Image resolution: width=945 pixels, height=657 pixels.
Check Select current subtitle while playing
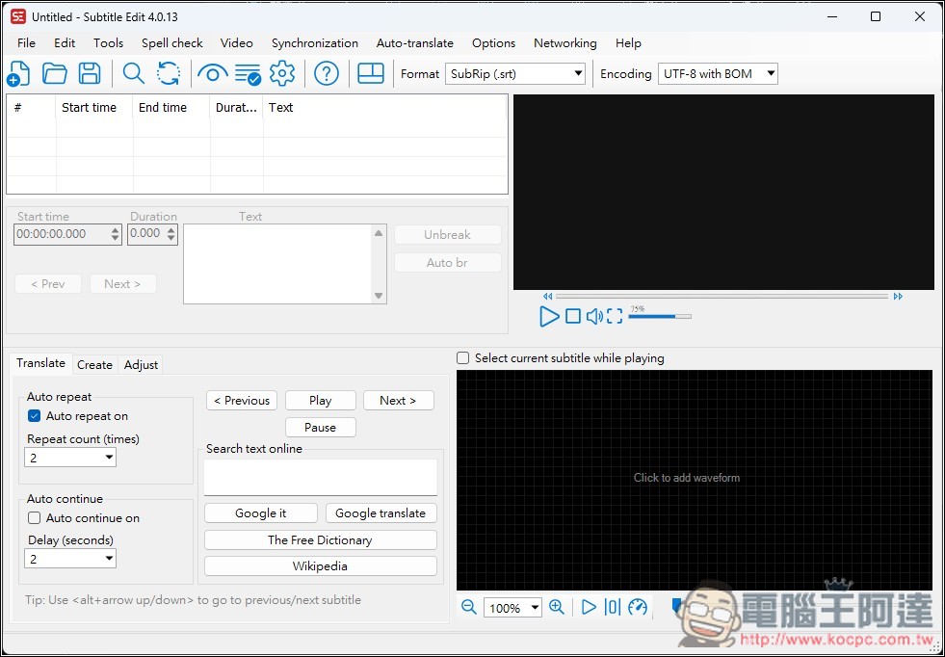click(x=462, y=358)
